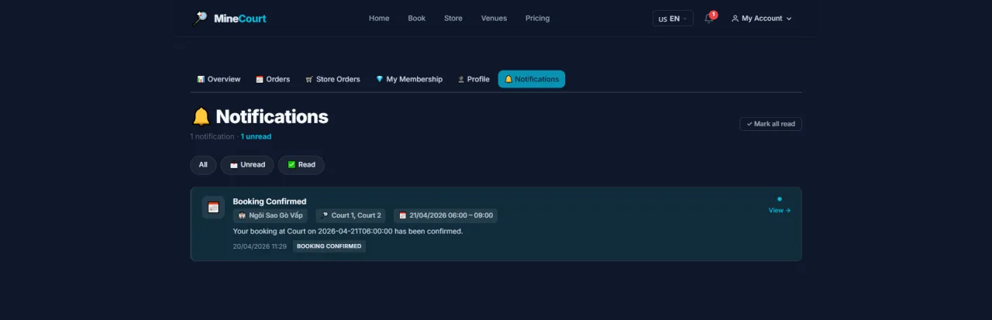Click the booking confirmation message text
The width and height of the screenshot is (992, 320).
348,231
